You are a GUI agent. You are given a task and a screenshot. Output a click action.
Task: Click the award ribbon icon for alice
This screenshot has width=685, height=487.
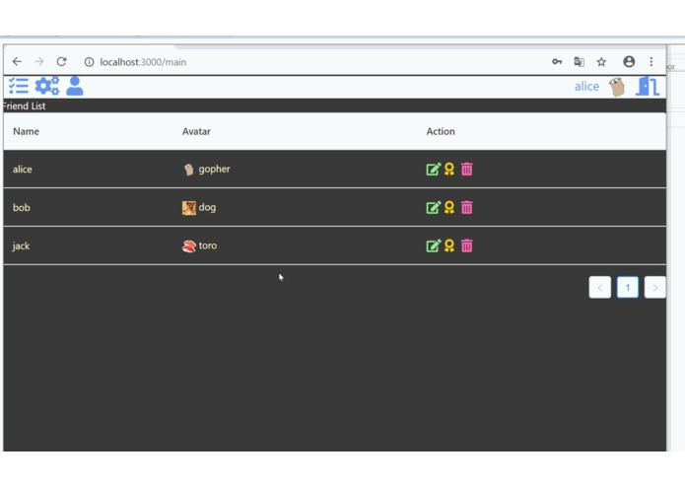[449, 169]
